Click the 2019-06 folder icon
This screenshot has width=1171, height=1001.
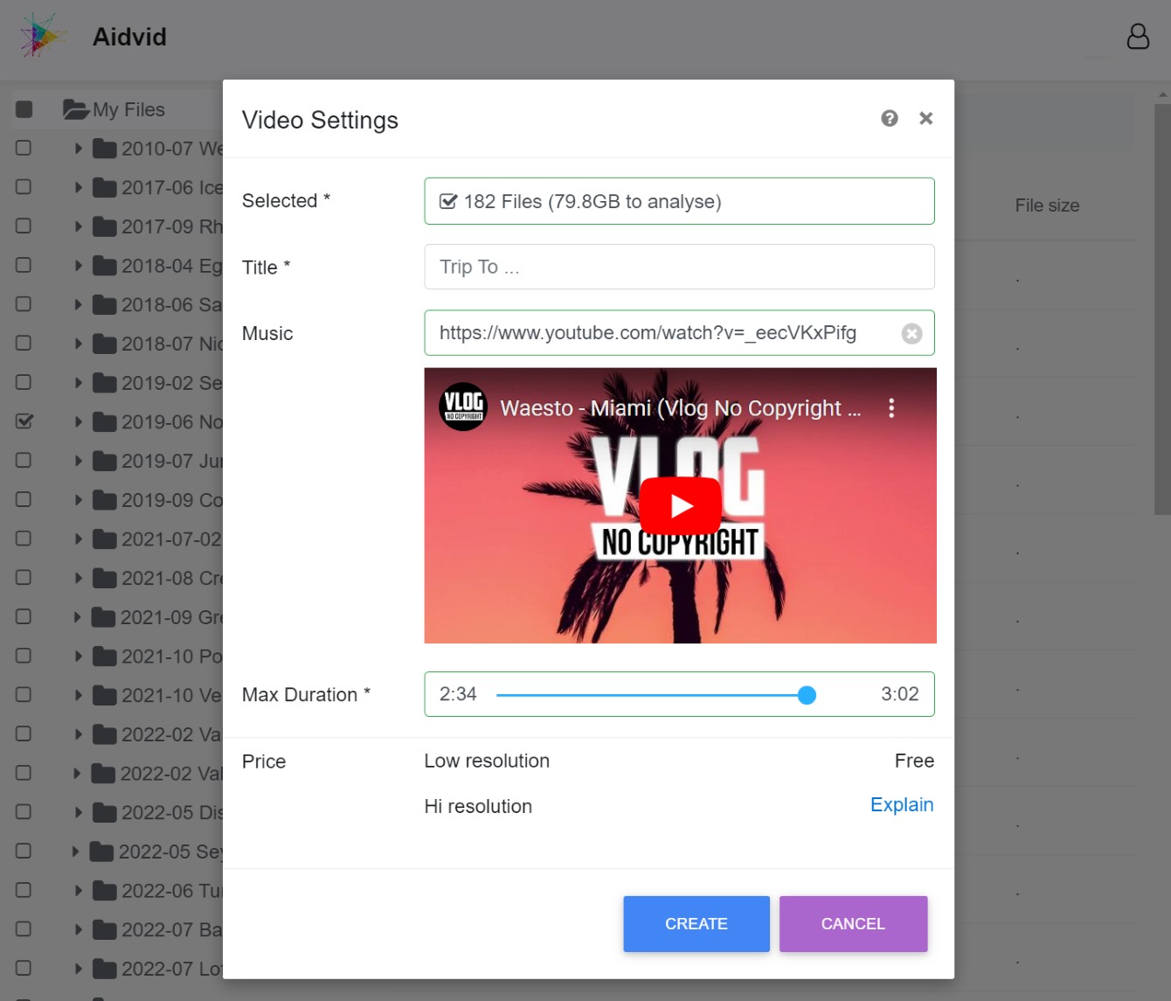coord(105,422)
